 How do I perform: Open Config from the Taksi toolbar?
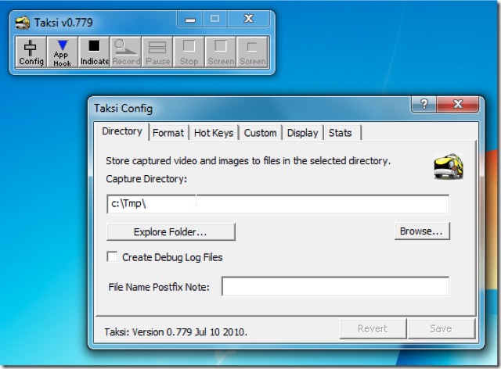pos(31,52)
